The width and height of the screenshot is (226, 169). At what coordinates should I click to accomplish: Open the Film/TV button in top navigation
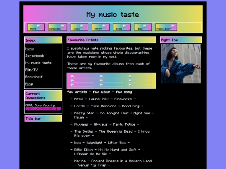(x=100, y=27)
